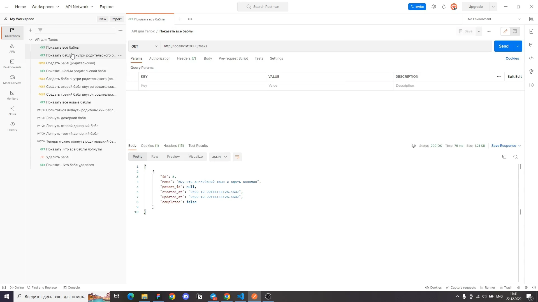Search within the response body
This screenshot has height=302, width=538.
click(516, 157)
